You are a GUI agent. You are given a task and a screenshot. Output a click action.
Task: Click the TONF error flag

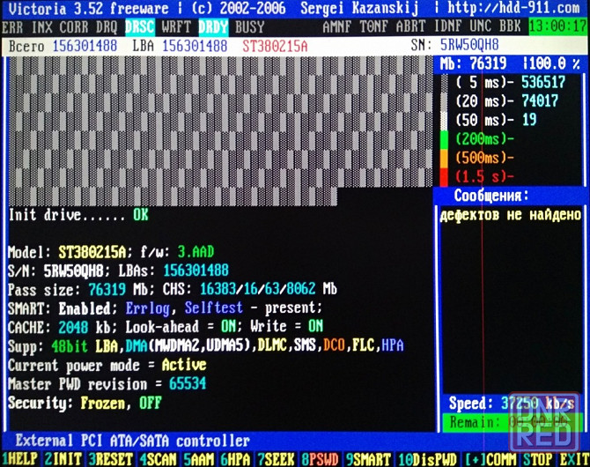[x=373, y=26]
